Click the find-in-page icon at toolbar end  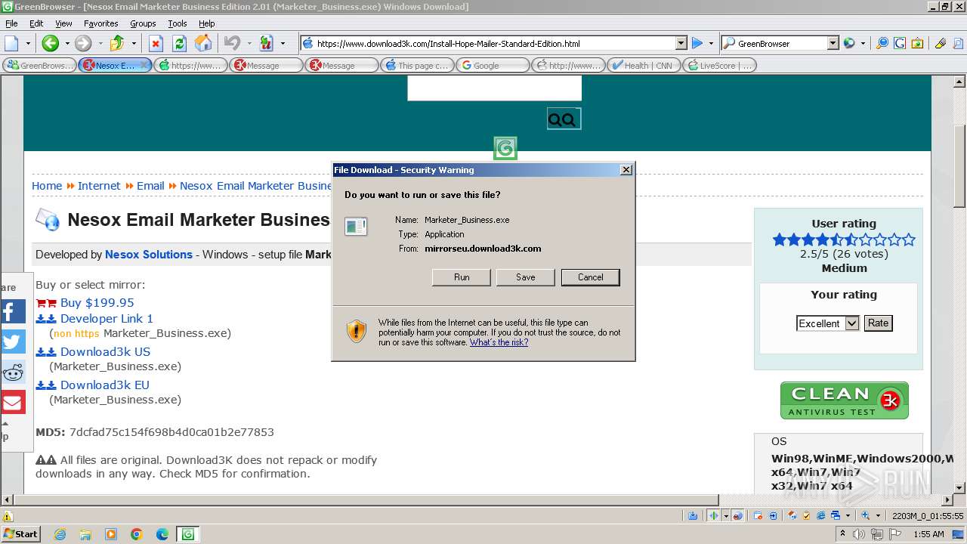pyautogui.click(x=956, y=43)
